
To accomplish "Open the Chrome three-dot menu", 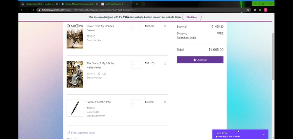I will [271, 10].
